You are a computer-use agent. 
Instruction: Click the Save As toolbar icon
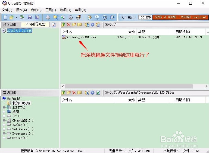(x=37, y=17)
